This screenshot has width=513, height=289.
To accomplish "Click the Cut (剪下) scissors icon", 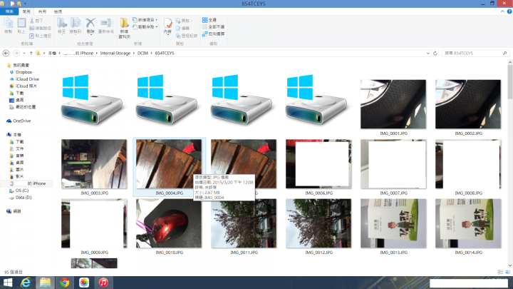I will pos(32,21).
